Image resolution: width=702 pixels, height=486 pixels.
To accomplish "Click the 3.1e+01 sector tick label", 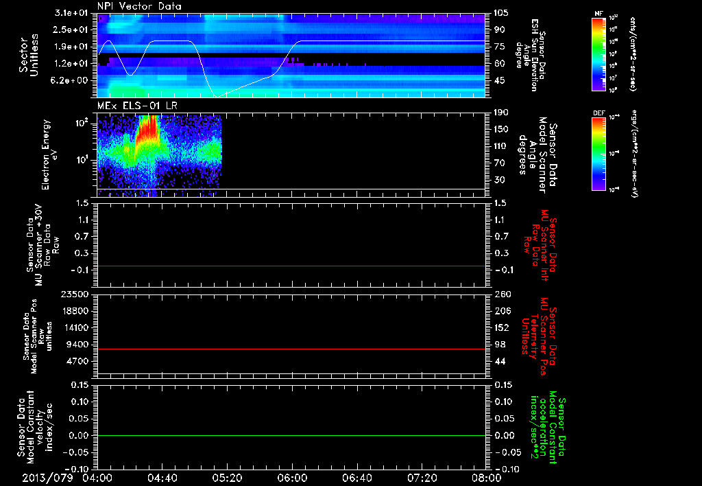I will pyautogui.click(x=71, y=13).
